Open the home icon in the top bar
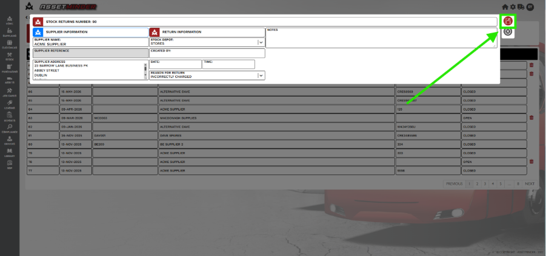This screenshot has width=546, height=256. pyautogui.click(x=505, y=7)
